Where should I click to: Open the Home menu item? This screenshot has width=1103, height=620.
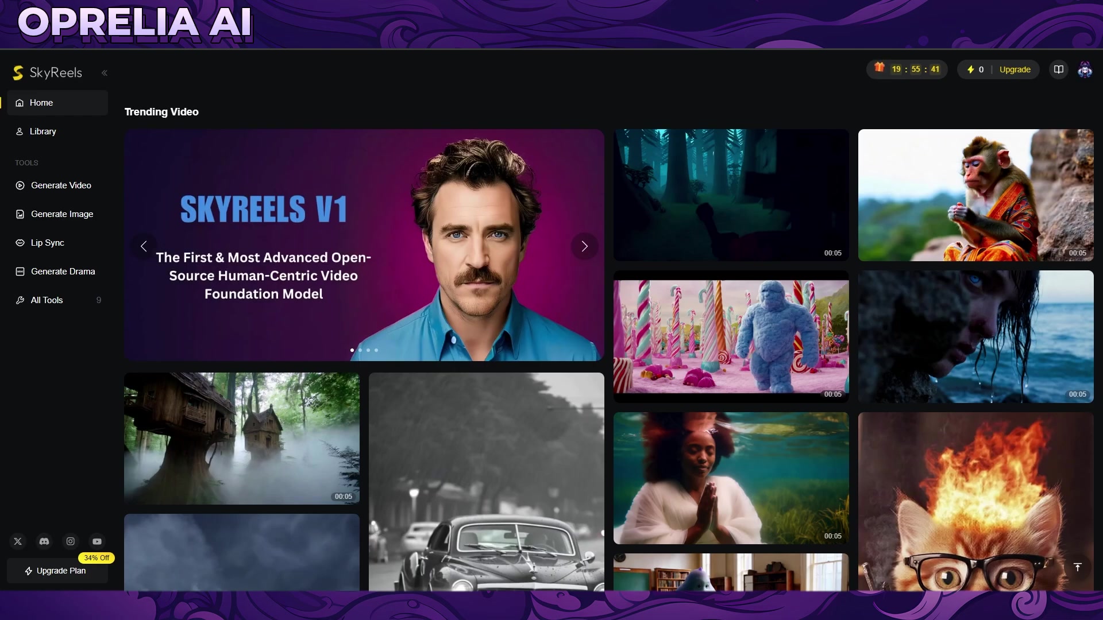(x=57, y=103)
